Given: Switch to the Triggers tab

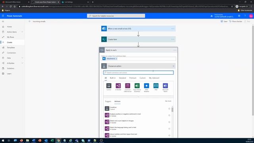Looking at the screenshot, I should 108,101.
